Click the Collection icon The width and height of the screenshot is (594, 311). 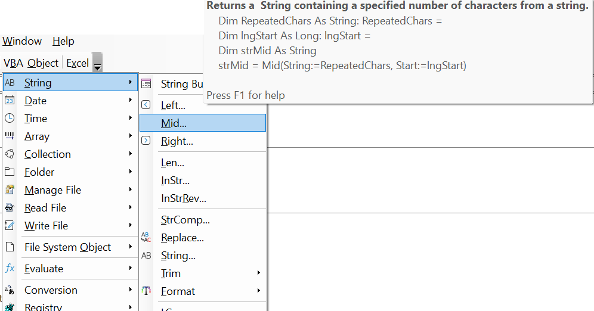tap(10, 154)
